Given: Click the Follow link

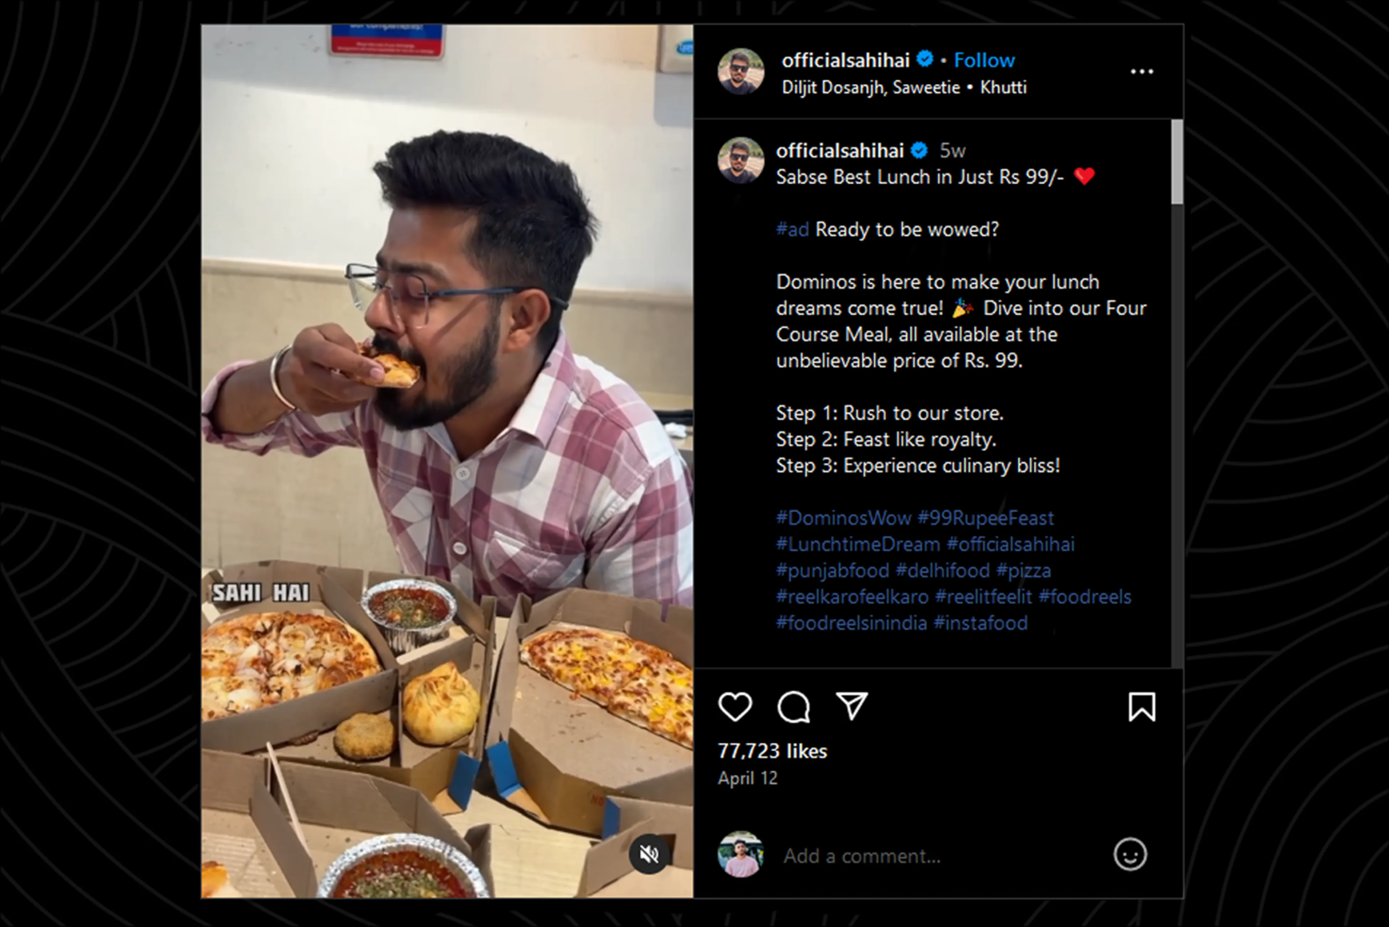Looking at the screenshot, I should pos(984,60).
